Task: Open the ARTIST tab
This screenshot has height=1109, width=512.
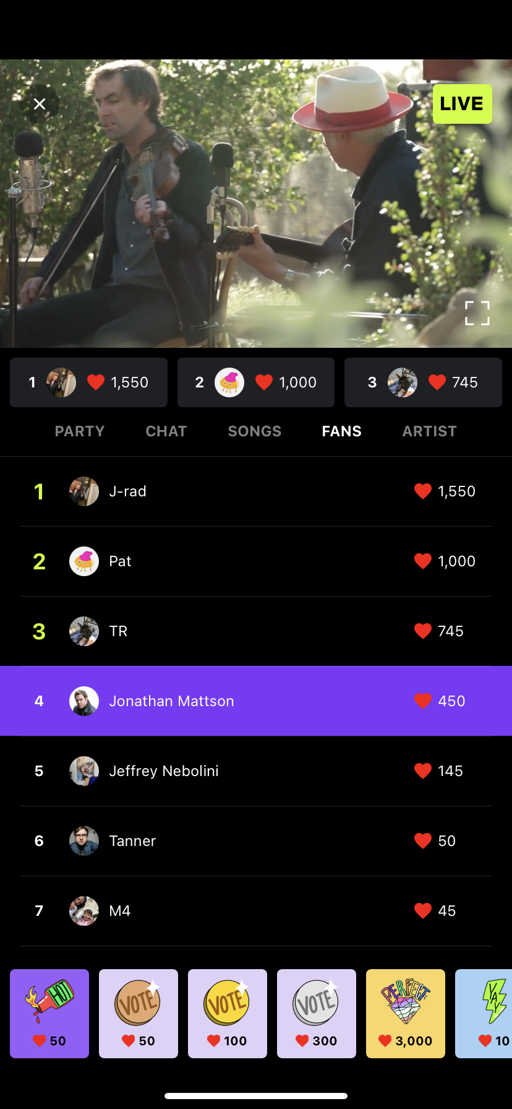Action: [430, 431]
